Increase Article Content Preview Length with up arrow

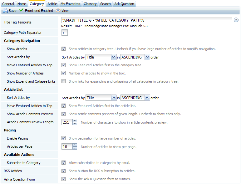(x=75, y=121)
